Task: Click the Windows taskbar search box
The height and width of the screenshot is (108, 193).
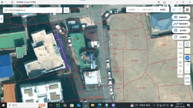Action: coord(27,105)
